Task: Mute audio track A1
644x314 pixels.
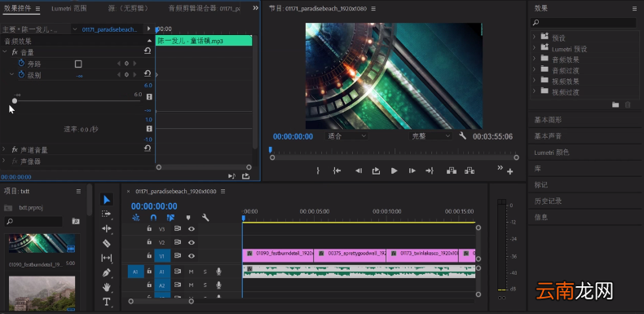Action: [x=191, y=272]
